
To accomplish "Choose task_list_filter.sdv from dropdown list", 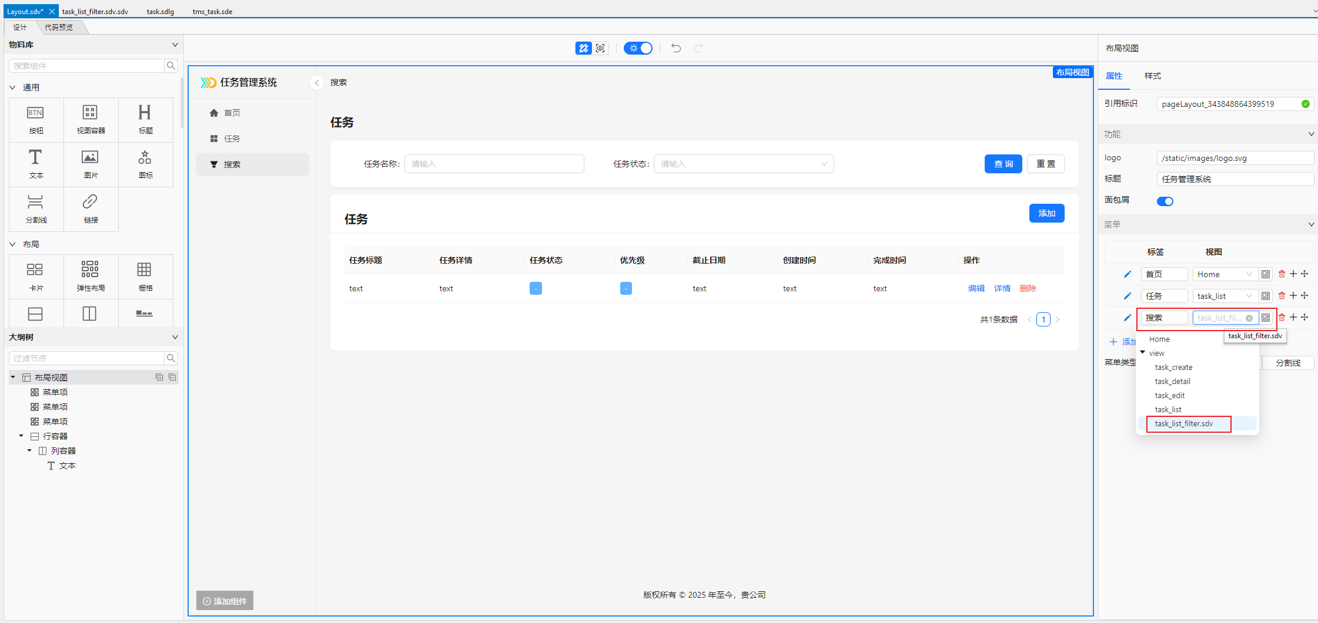I will [x=1197, y=423].
